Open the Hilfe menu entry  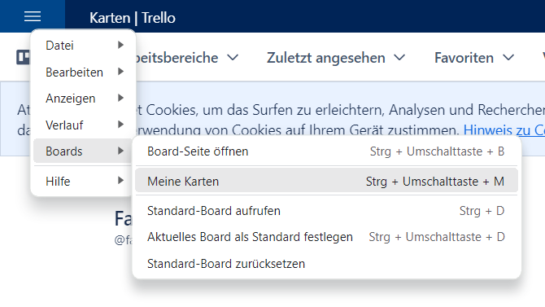pos(83,181)
